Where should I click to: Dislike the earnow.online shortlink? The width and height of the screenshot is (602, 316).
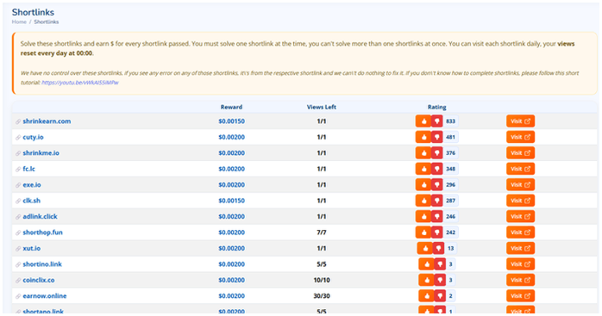[440, 296]
